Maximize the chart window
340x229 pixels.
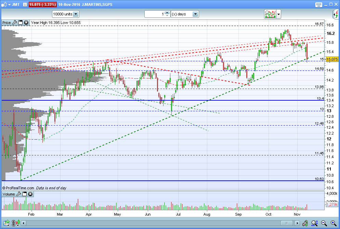[x=331, y=4]
